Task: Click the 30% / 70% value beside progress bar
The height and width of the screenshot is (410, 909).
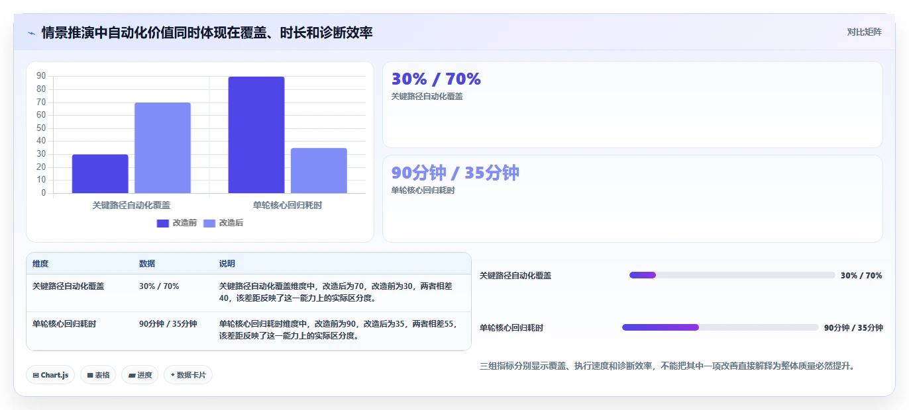Action: 861,276
